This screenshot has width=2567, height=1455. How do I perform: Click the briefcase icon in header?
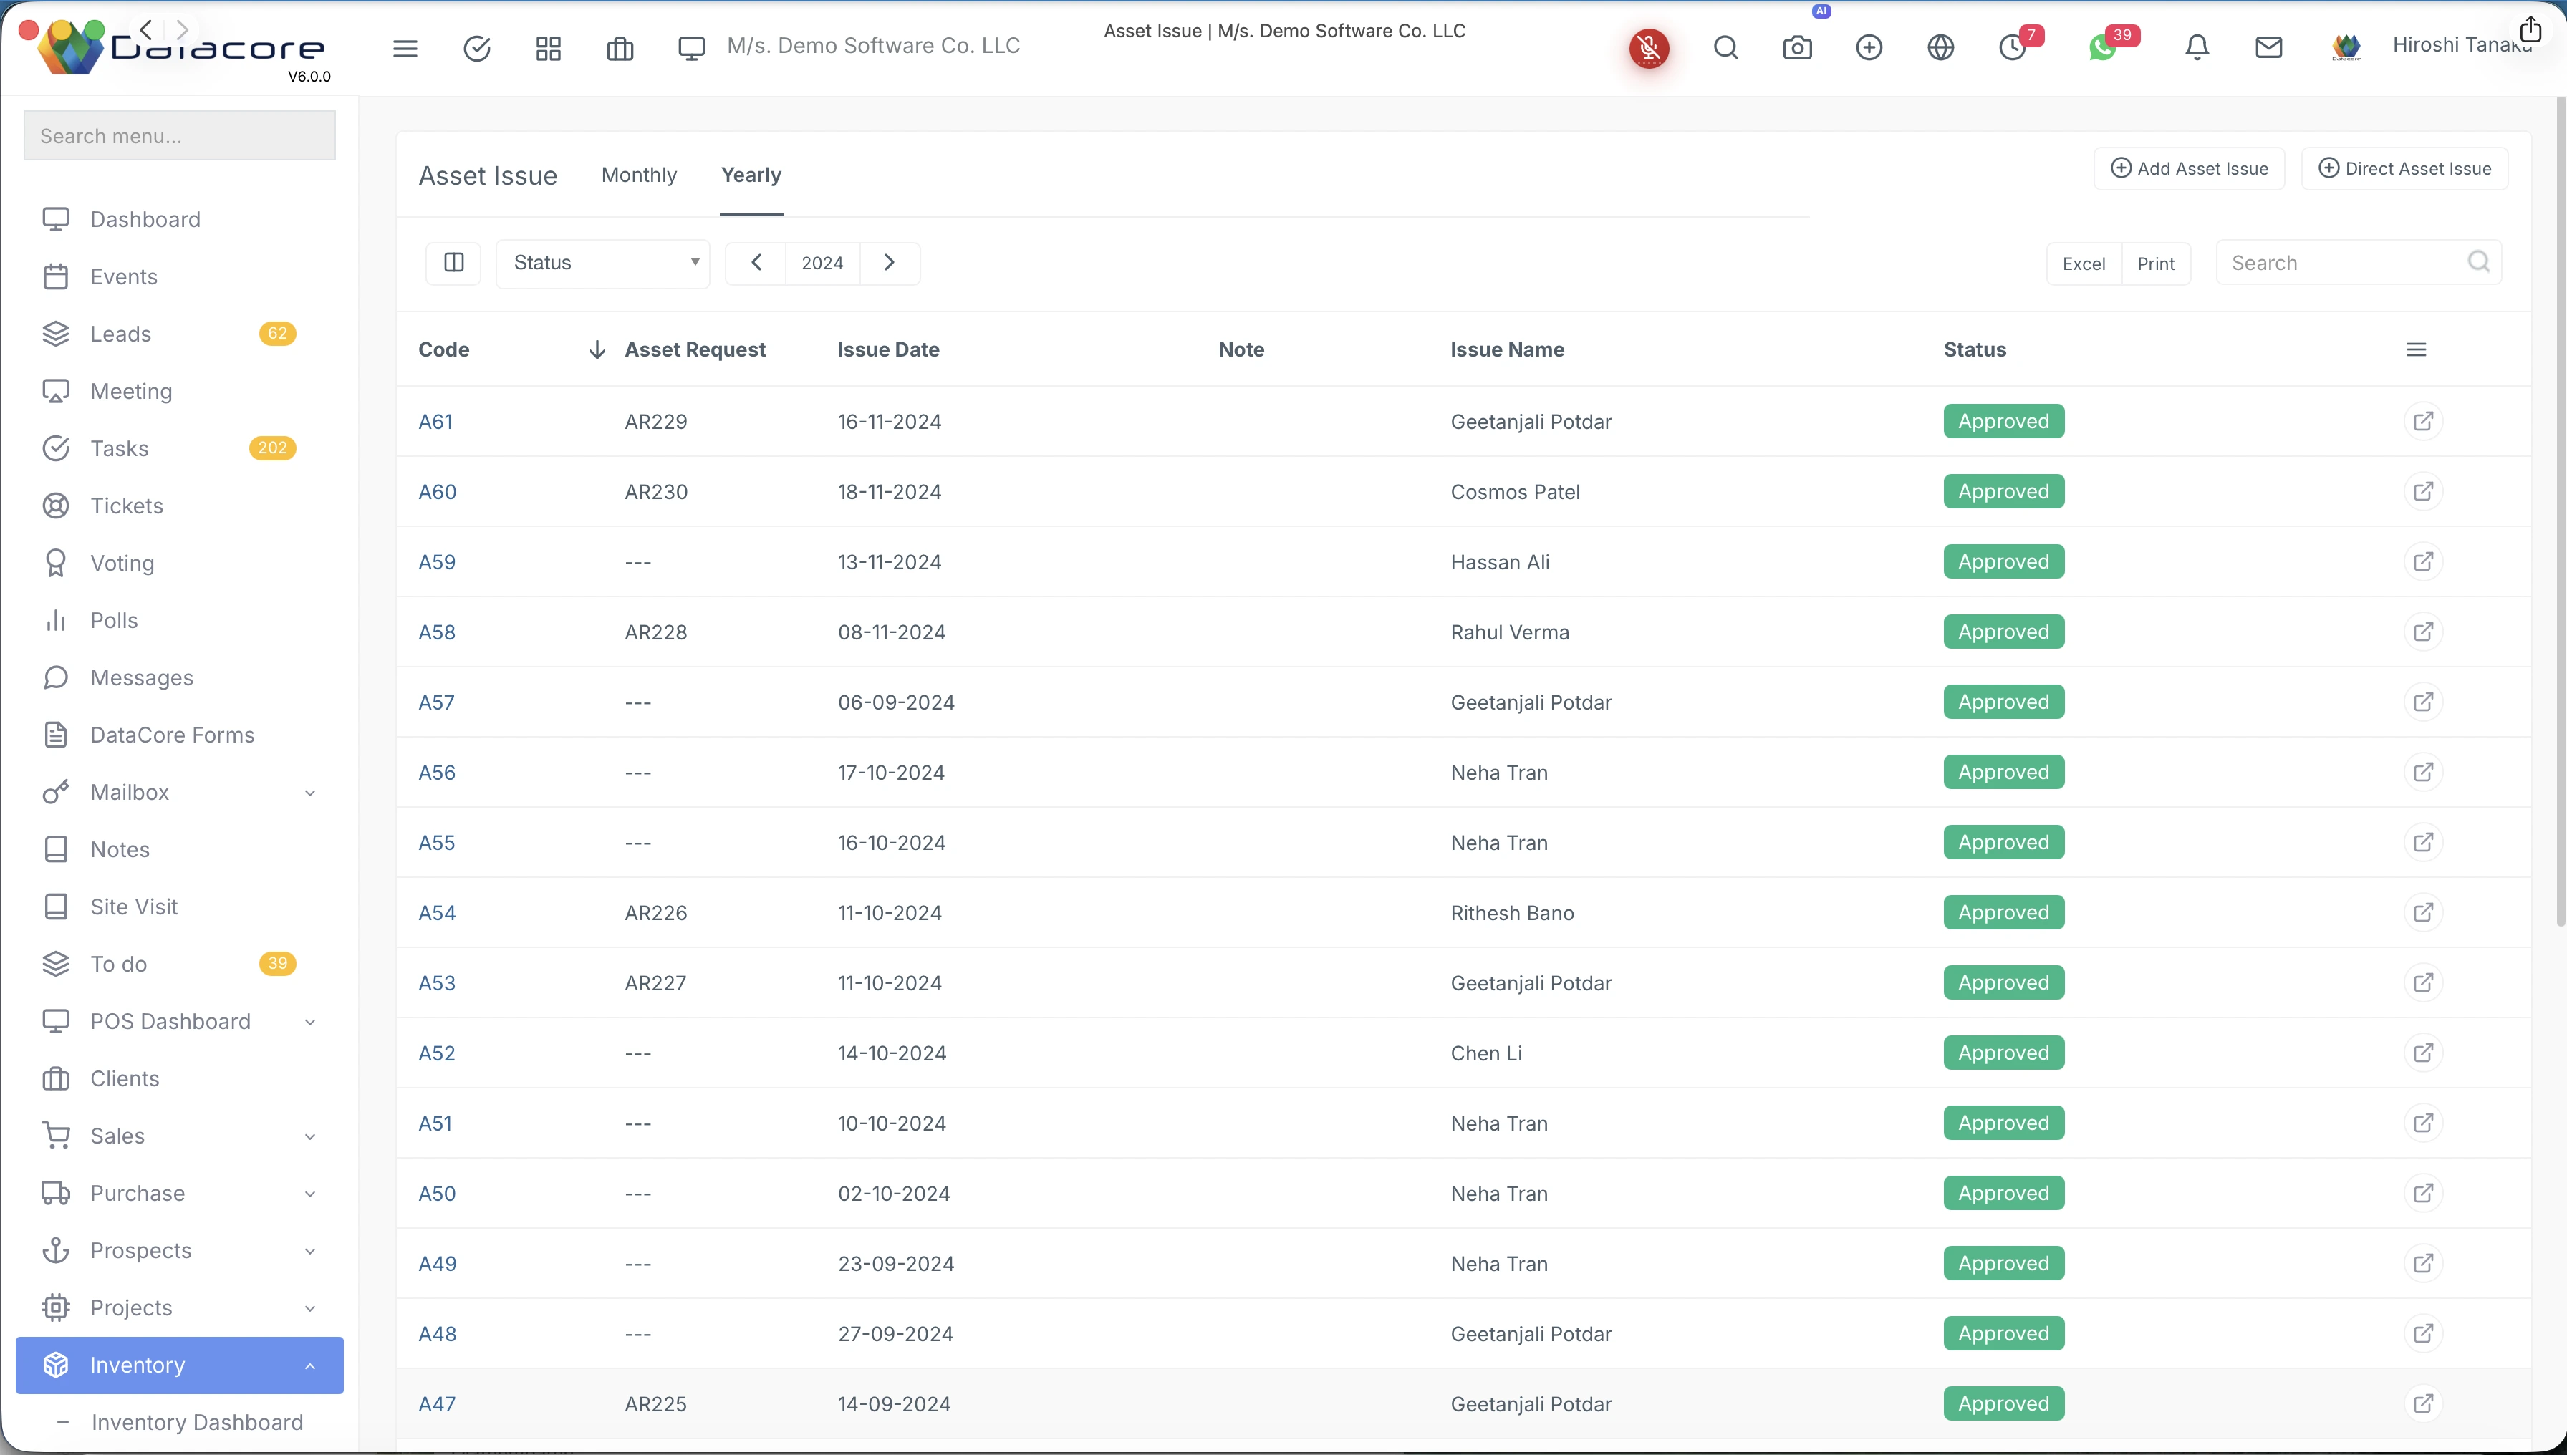click(620, 48)
